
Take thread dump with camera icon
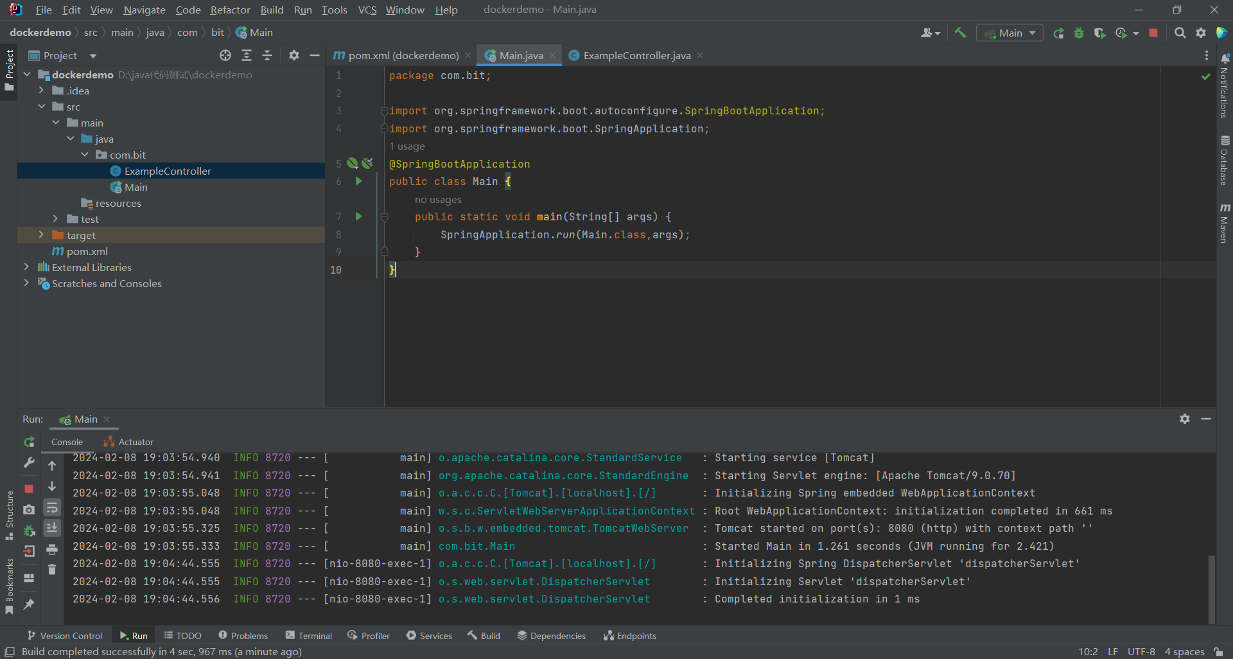tap(29, 509)
